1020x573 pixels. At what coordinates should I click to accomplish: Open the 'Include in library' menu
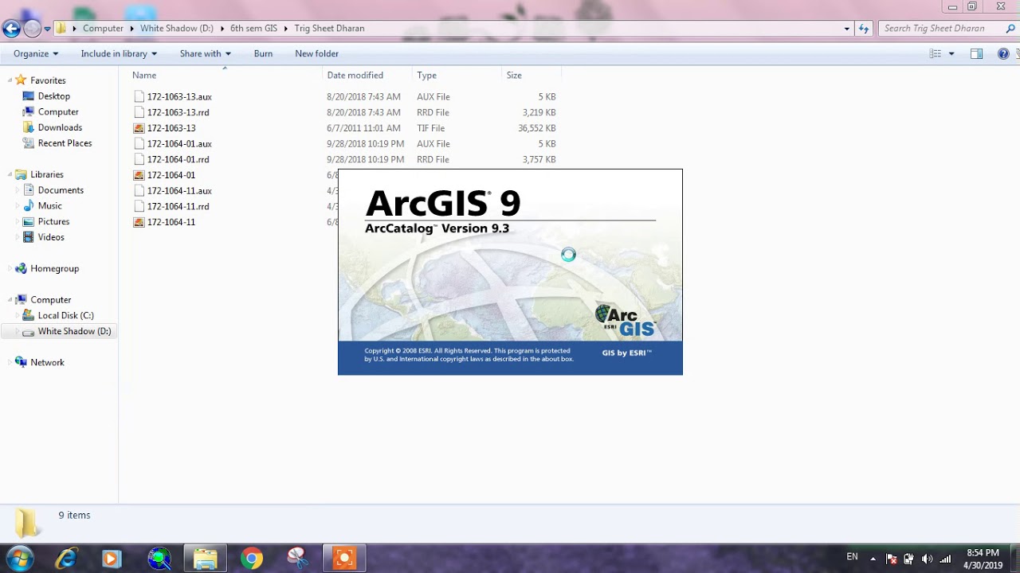[x=119, y=53]
